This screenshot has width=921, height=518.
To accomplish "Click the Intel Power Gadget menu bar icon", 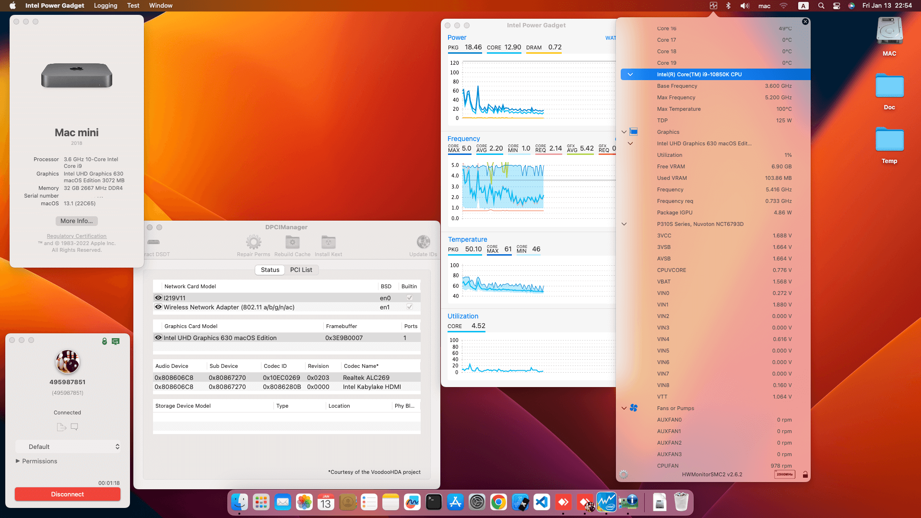I will [713, 5].
